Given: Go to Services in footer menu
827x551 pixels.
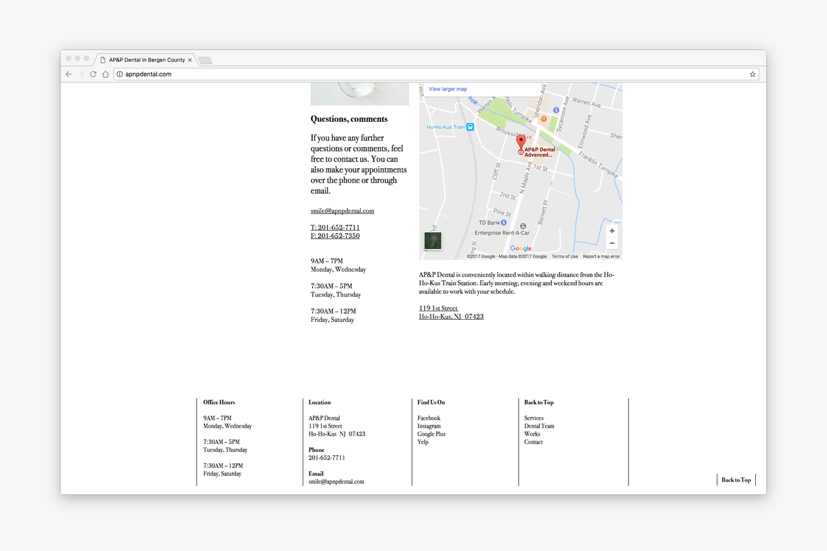Looking at the screenshot, I should [x=534, y=418].
